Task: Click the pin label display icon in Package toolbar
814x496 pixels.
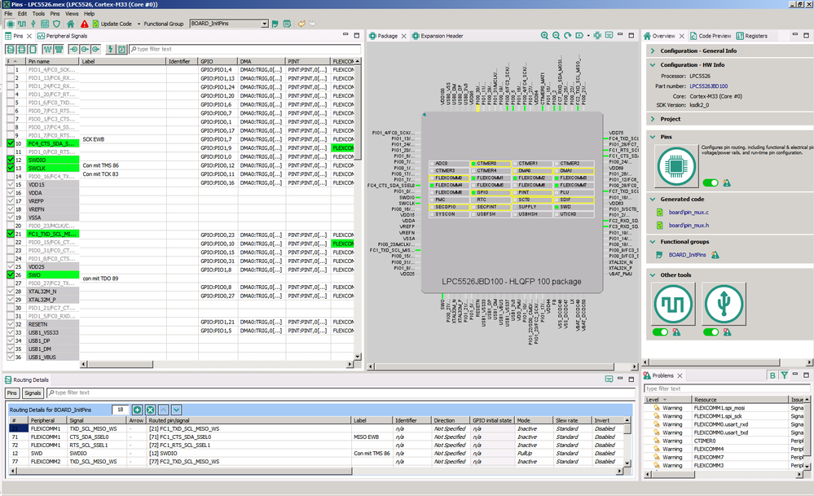Action: pyautogui.click(x=579, y=36)
